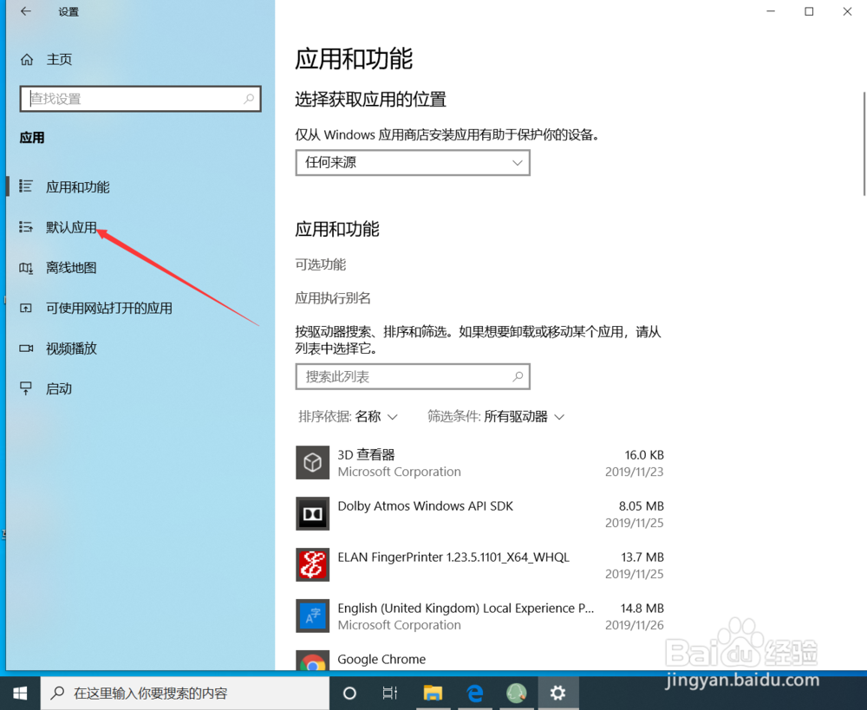Screen dimensions: 867x710
Task: Click the Google Chrome app icon
Action: coord(312,661)
